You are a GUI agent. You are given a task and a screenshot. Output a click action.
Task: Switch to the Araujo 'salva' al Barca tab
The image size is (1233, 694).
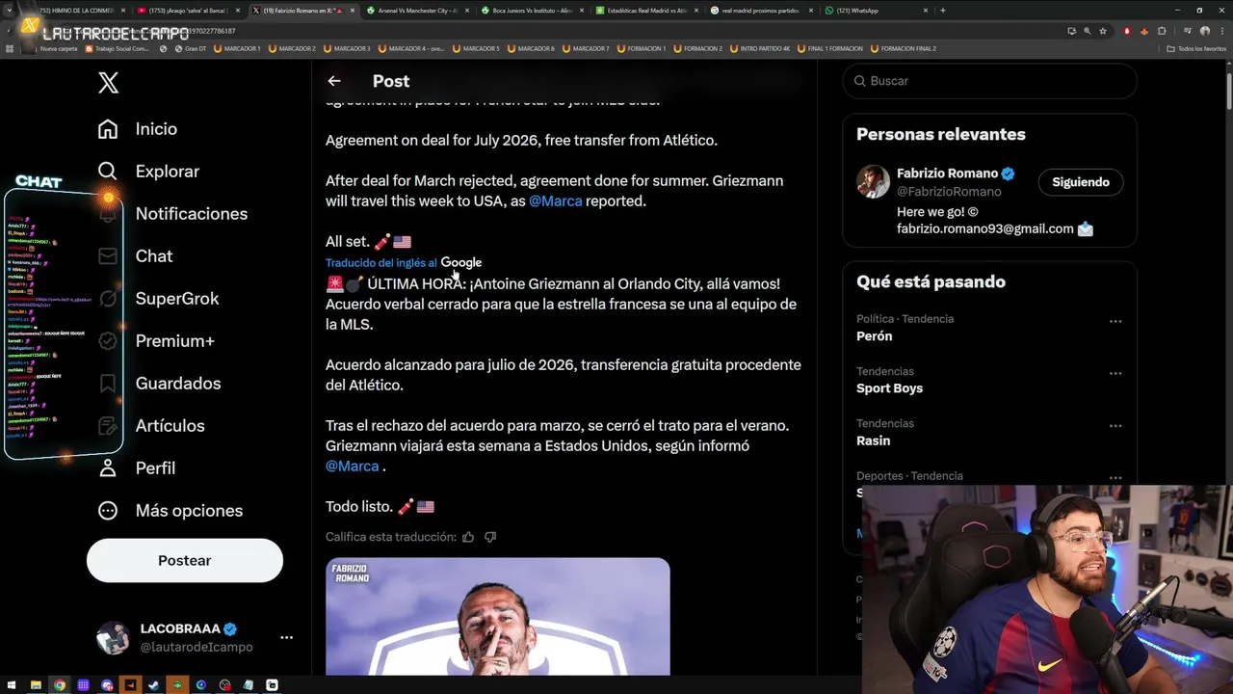pyautogui.click(x=188, y=11)
